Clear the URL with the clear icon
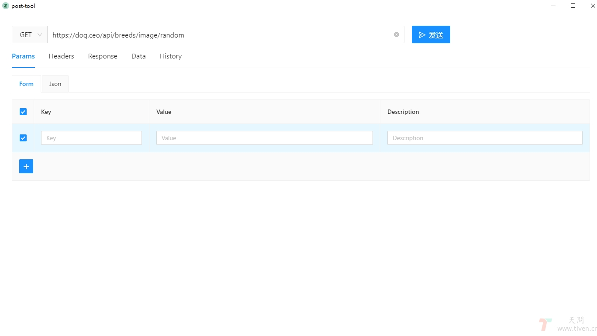The image size is (597, 336). click(x=397, y=34)
